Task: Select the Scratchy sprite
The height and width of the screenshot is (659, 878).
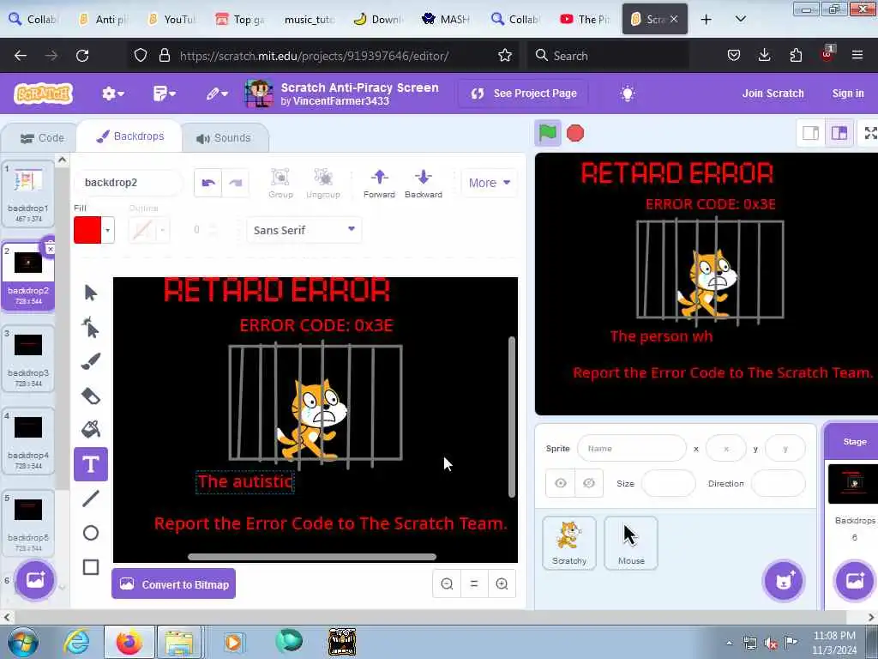Action: (569, 543)
